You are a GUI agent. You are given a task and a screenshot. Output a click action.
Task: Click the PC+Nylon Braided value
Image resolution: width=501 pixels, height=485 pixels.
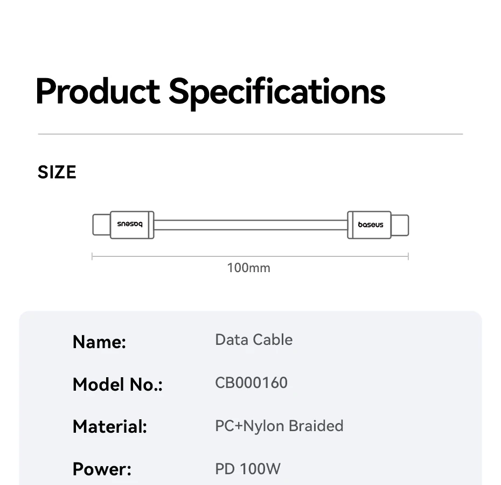[279, 426]
